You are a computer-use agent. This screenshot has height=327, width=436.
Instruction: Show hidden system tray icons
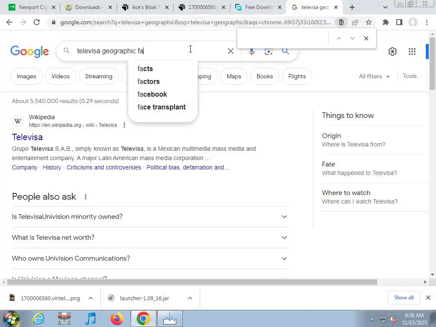pos(372,319)
